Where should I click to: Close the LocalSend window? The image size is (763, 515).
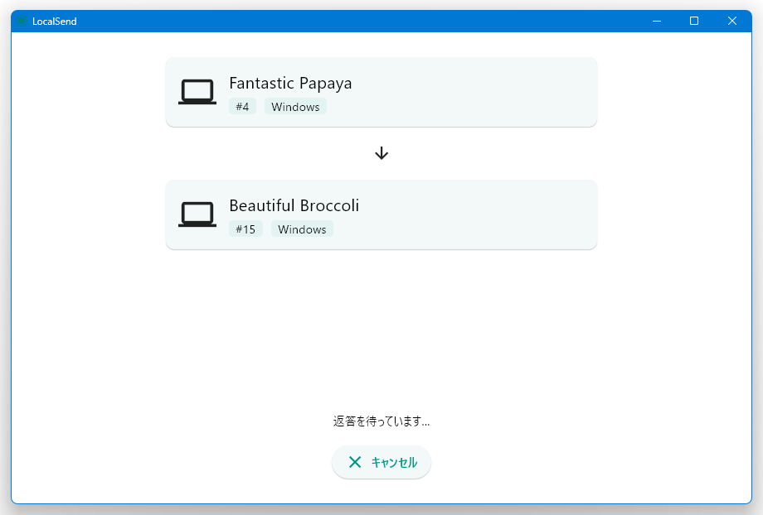731,21
